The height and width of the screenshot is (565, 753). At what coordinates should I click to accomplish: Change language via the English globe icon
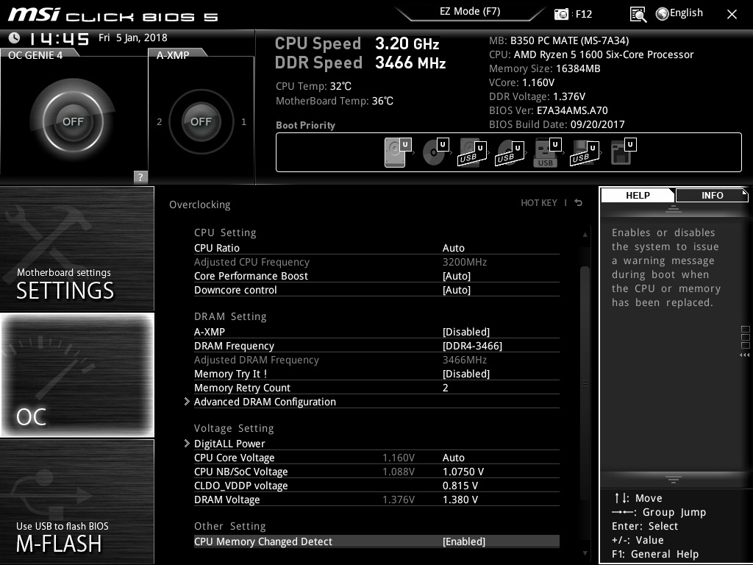tap(679, 13)
